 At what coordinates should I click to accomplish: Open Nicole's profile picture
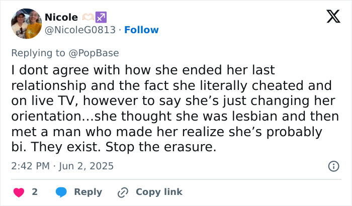[x=26, y=24]
